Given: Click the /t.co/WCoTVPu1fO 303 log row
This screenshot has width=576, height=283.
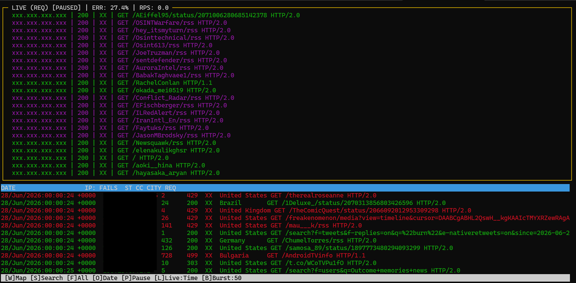Looking at the screenshot, I should click(189, 263).
